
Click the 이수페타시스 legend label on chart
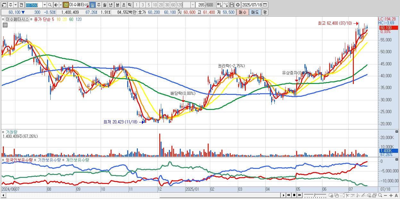click(18, 19)
